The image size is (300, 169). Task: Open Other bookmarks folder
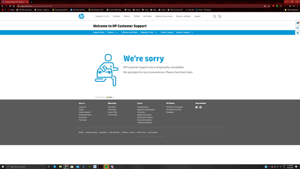click(x=291, y=10)
